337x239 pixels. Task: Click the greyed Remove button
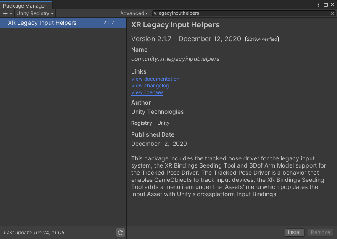(320, 232)
